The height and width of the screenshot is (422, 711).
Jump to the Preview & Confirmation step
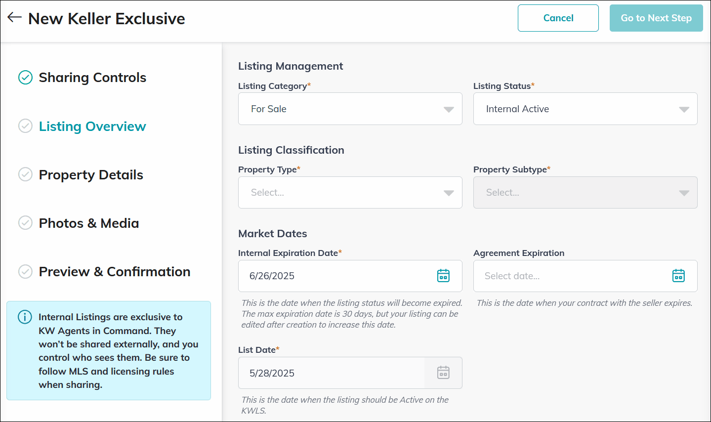point(115,272)
